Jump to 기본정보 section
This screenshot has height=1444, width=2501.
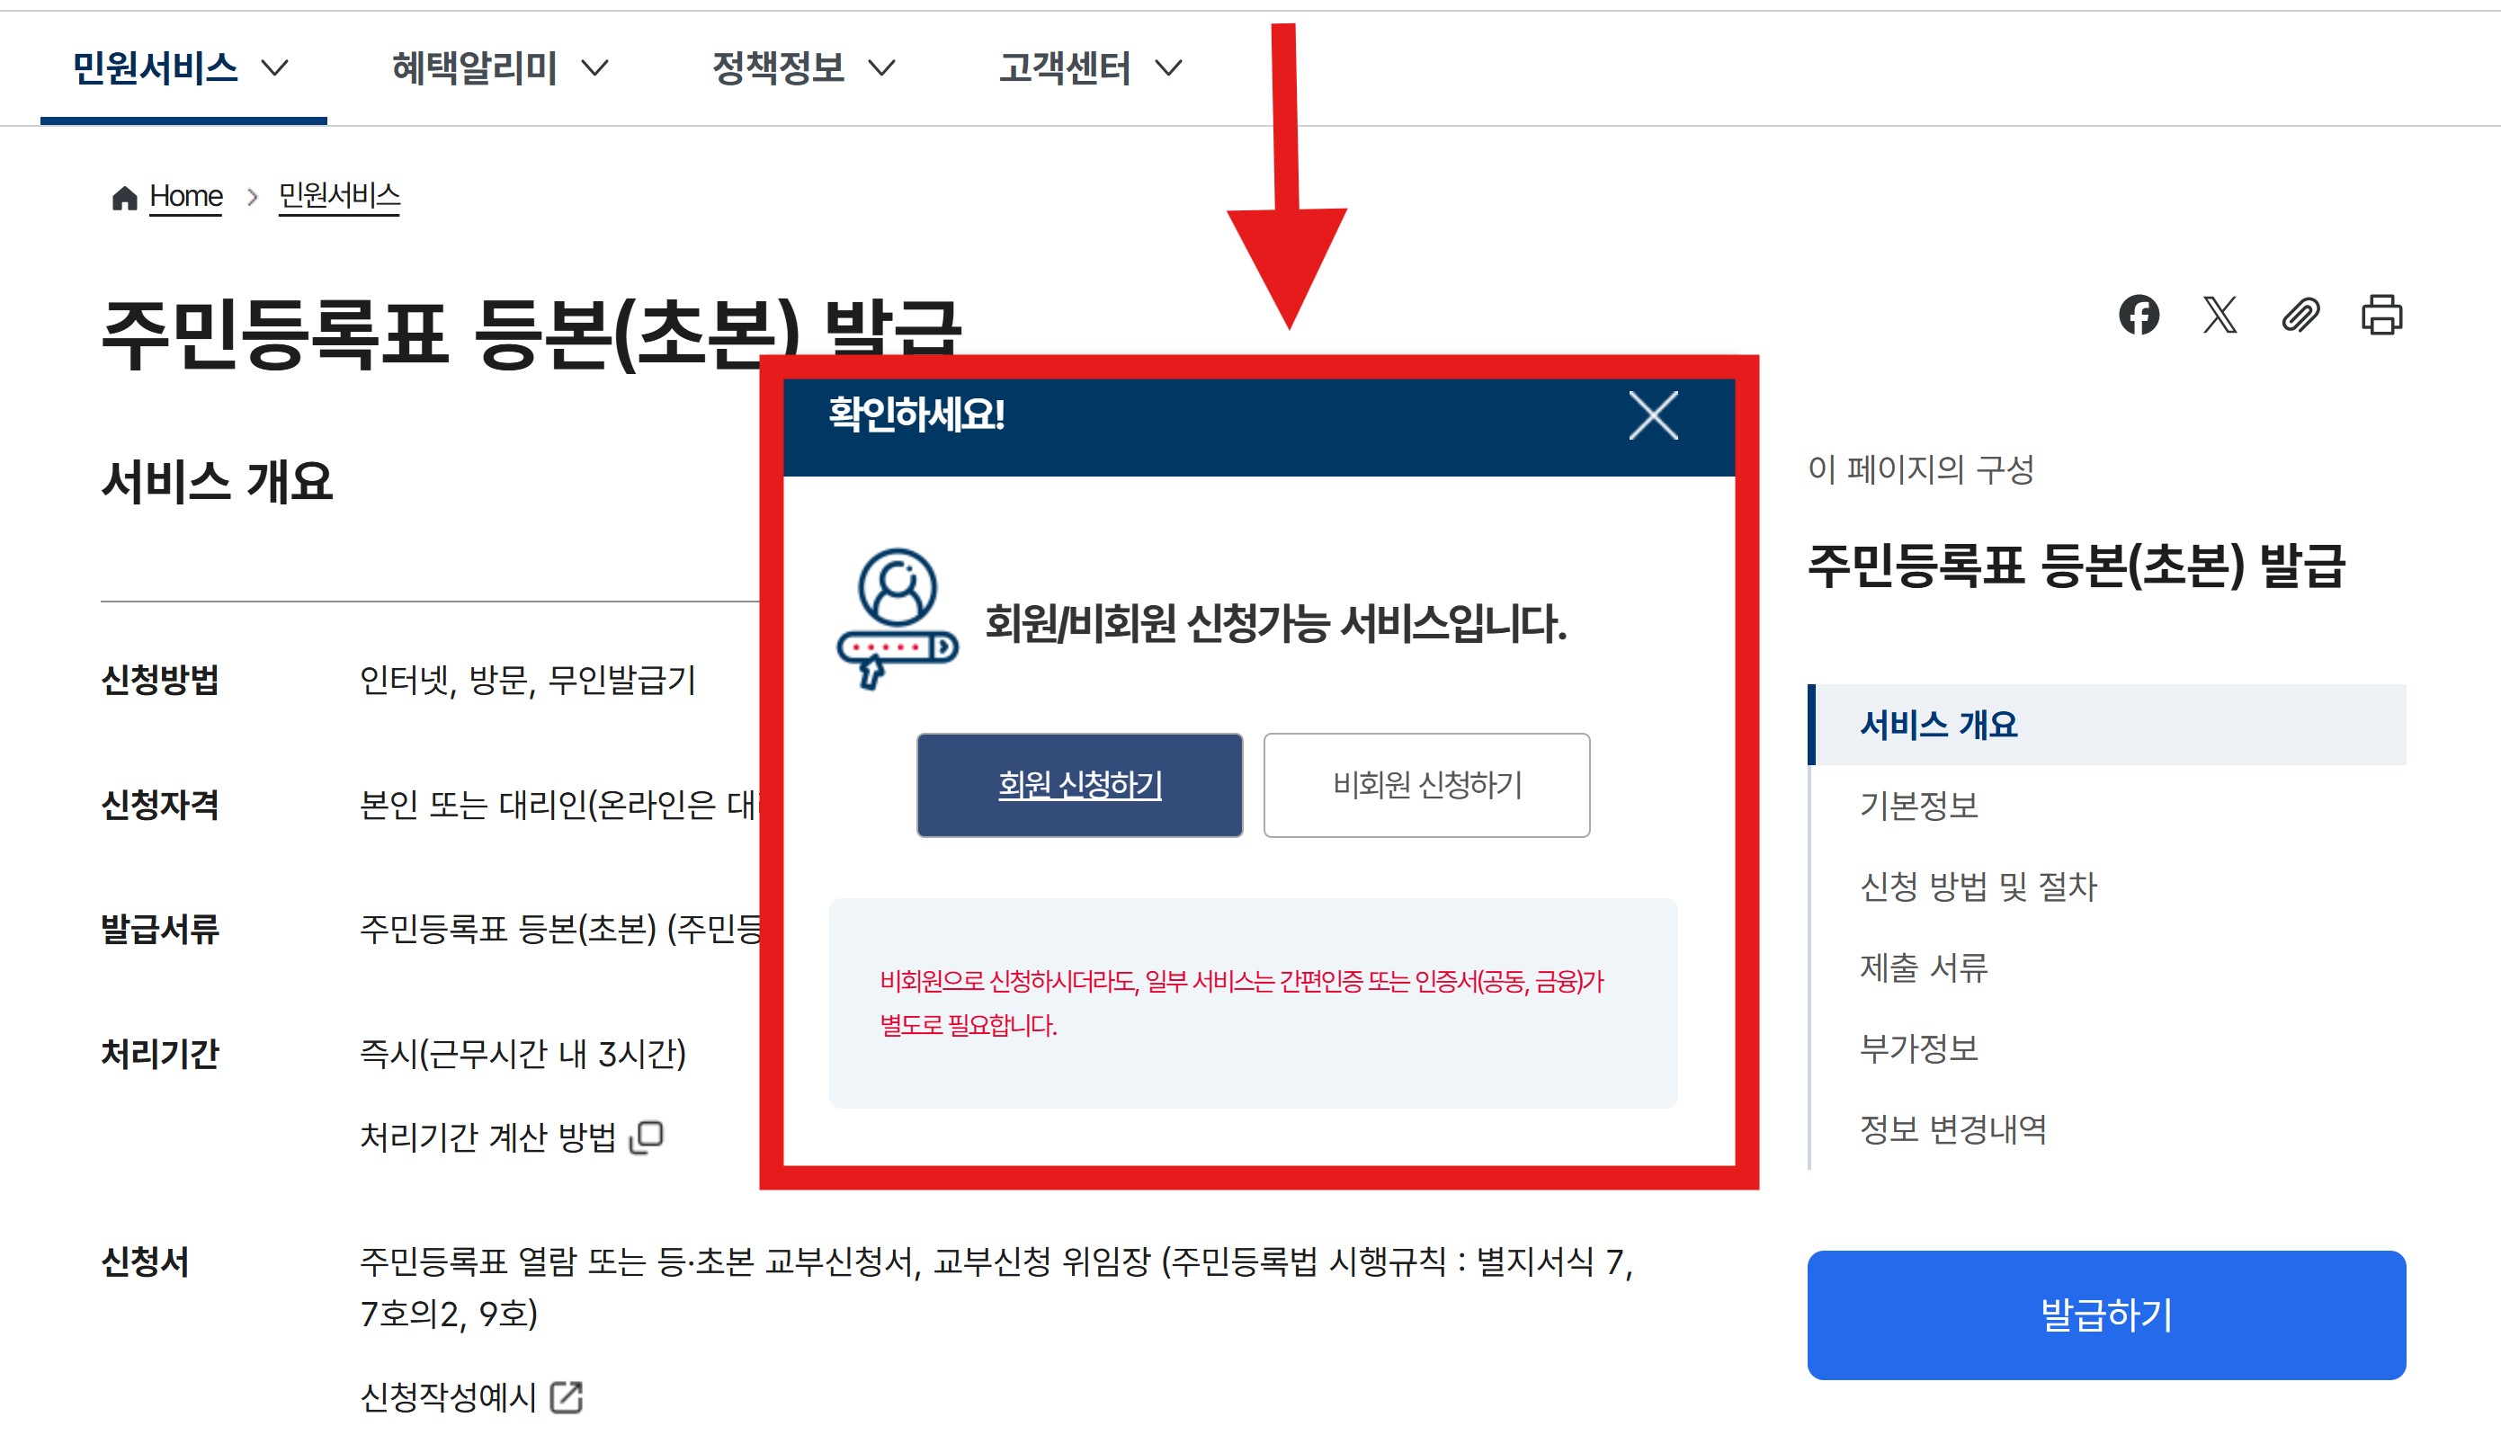pos(1918,806)
